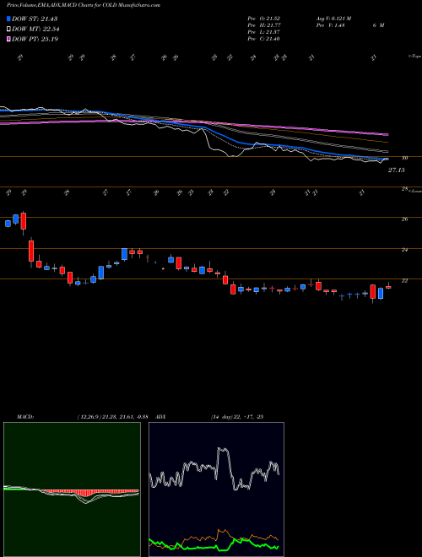This screenshot has height=557, width=422.
Task: Click the 30 level axis label
Action: (405, 158)
